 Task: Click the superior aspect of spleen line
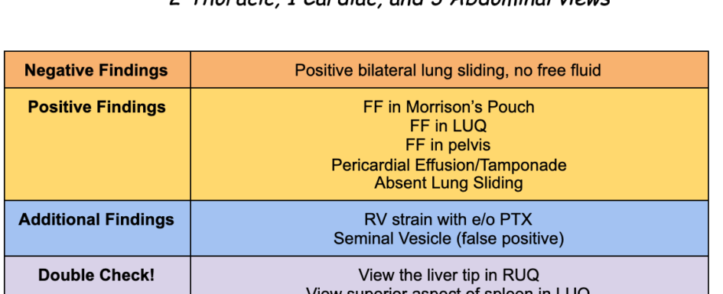point(448,290)
